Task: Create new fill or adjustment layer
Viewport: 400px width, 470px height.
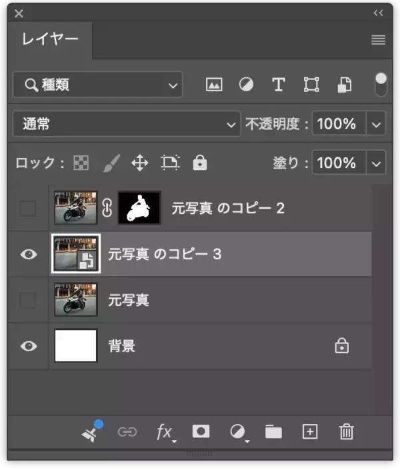Action: click(x=239, y=433)
